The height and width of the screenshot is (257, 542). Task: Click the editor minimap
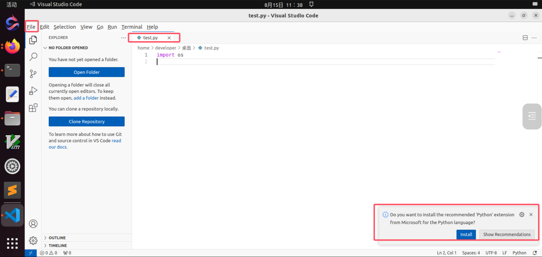pos(499,52)
